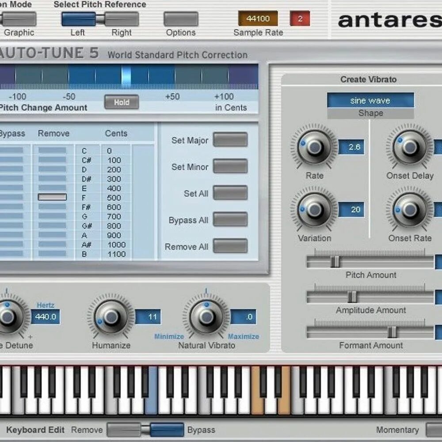Click the Set All button
The height and width of the screenshot is (442, 442).
point(230,193)
